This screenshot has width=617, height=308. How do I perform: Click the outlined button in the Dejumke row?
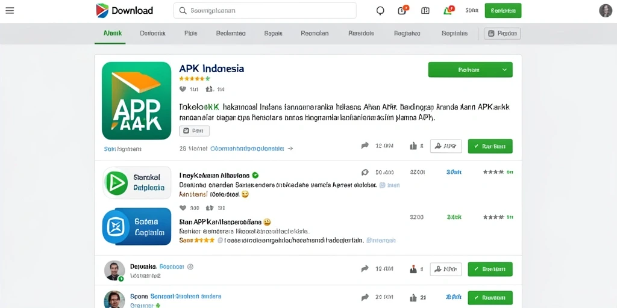tap(446, 269)
